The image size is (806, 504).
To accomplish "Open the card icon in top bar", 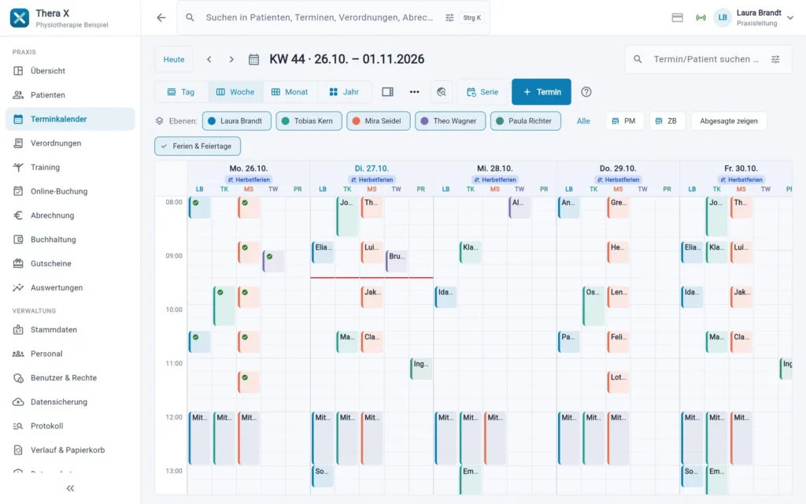I will pos(678,17).
